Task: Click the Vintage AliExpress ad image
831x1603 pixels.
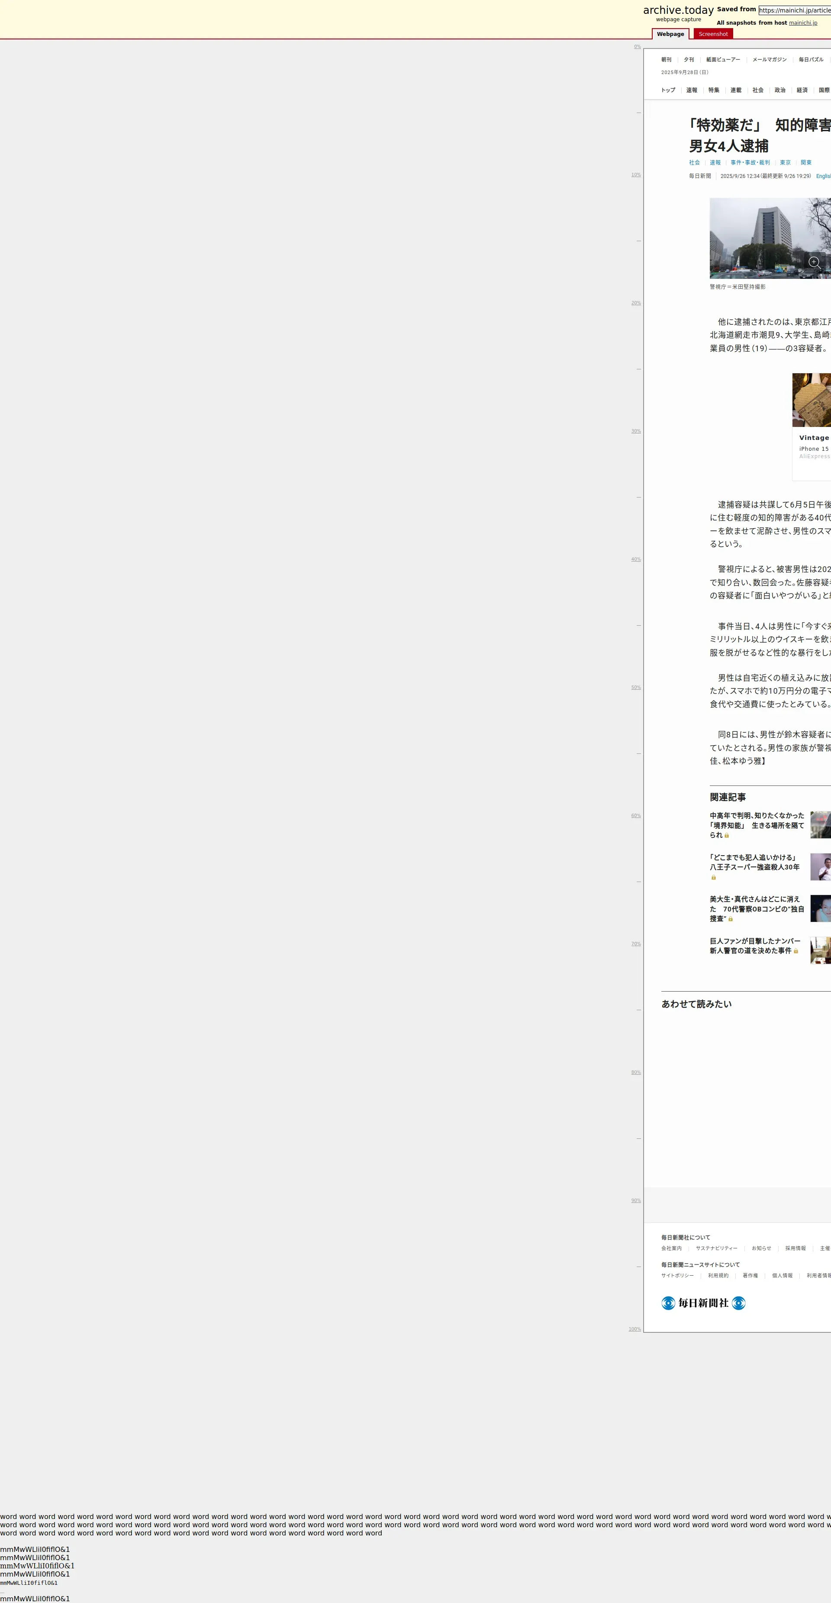Action: (x=812, y=400)
